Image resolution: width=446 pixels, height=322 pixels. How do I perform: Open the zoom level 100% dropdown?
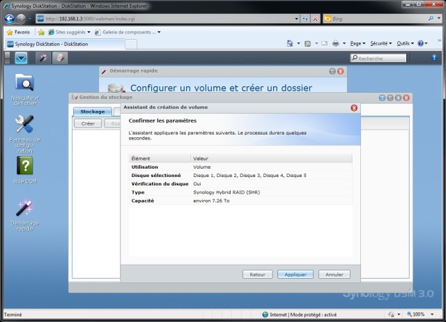432,314
